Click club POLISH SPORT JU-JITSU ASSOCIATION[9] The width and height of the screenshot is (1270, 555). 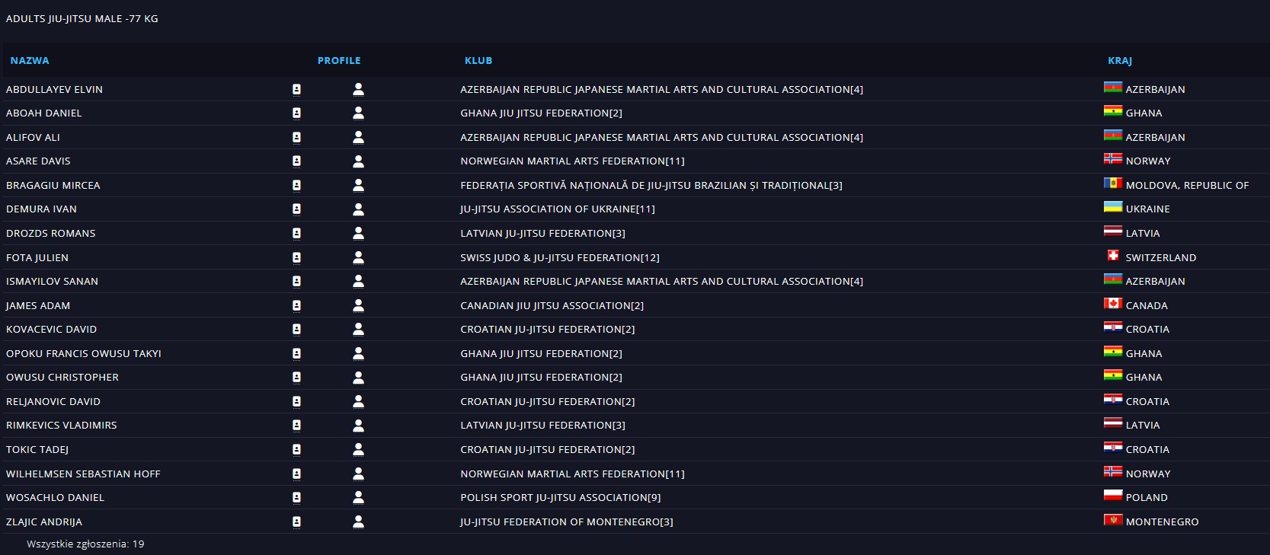[561, 497]
